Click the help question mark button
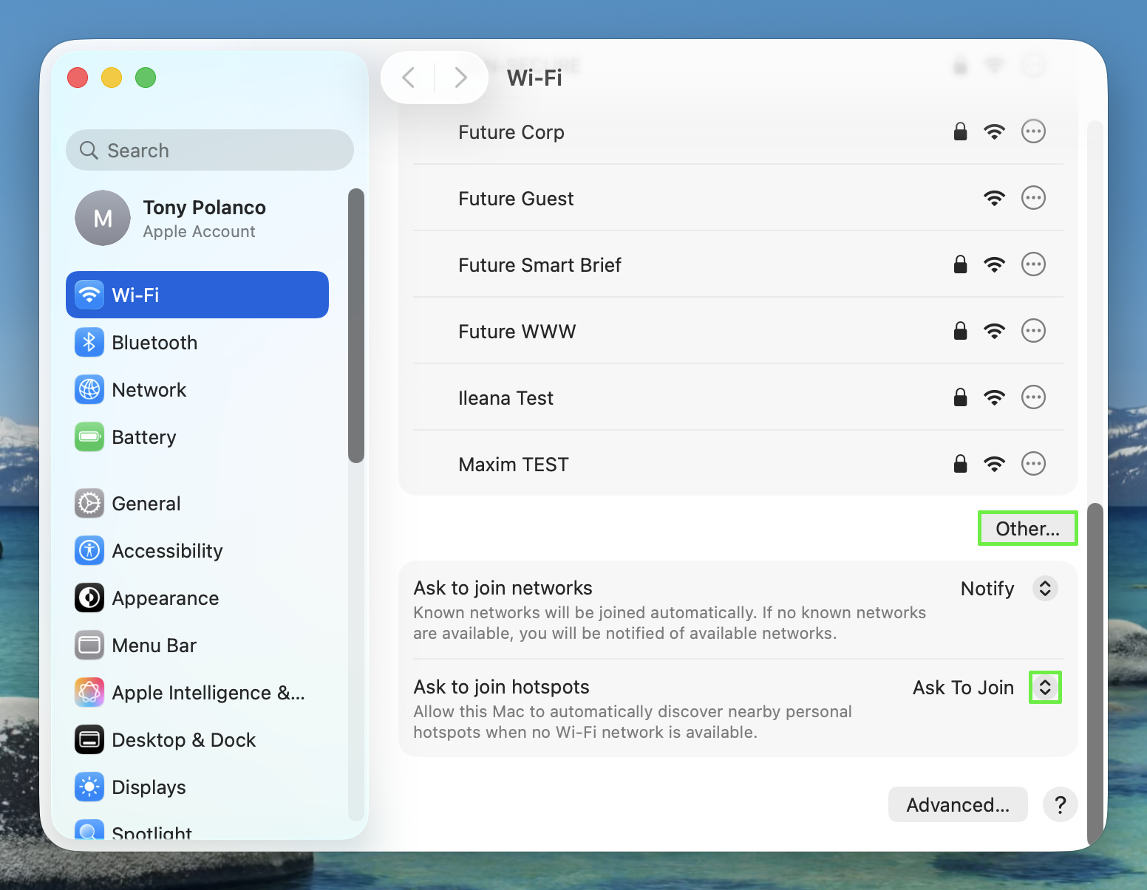 point(1061,804)
